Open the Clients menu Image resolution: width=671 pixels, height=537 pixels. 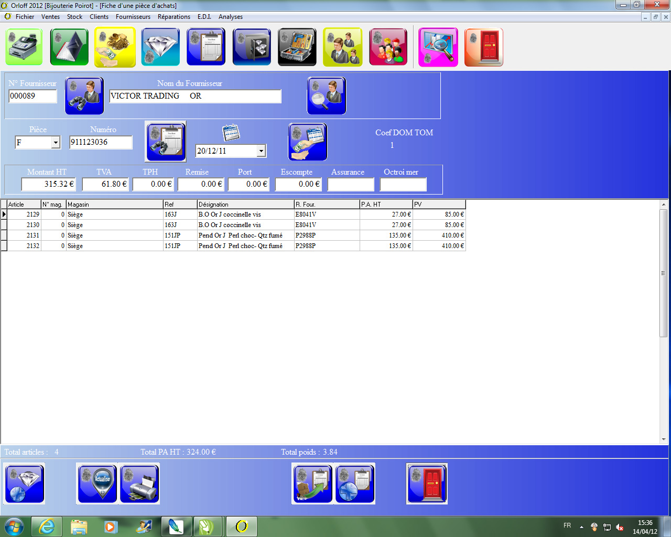[99, 17]
